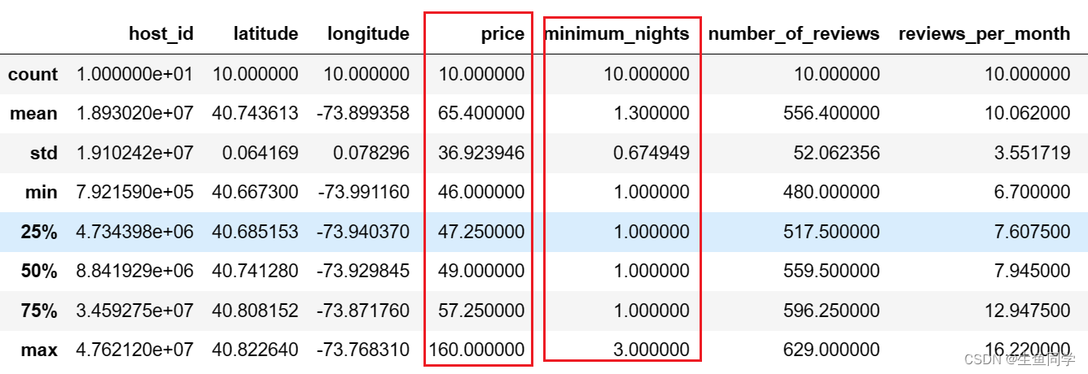This screenshot has width=1088, height=374.
Task: Click 25% price value 47.250000
Action: click(481, 232)
